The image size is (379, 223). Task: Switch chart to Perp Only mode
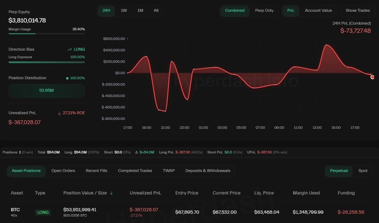tap(264, 11)
